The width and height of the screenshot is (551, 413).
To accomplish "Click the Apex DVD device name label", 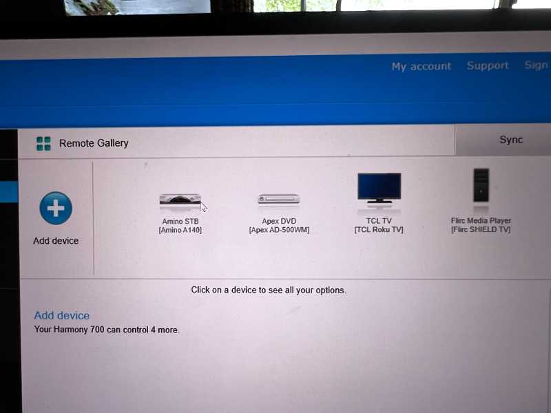I will pyautogui.click(x=279, y=221).
